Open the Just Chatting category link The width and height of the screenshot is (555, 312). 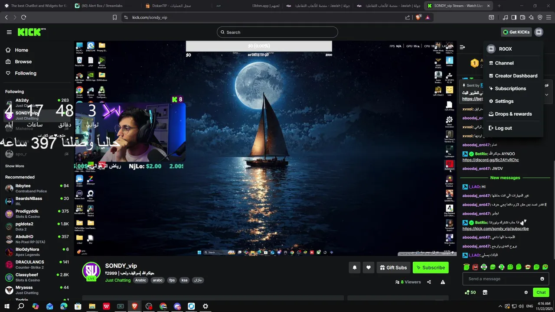[x=118, y=280]
